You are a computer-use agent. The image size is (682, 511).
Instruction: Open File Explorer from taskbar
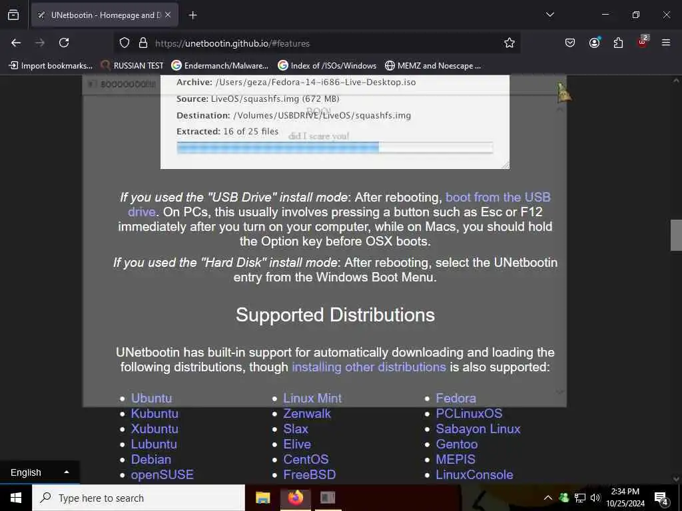point(262,498)
